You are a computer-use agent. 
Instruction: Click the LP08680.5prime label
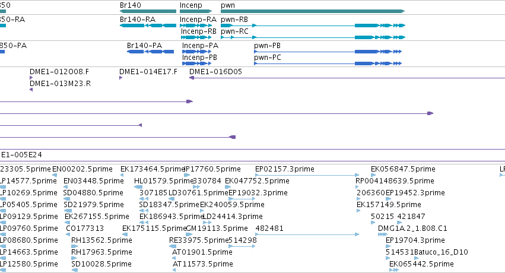tap(29, 240)
